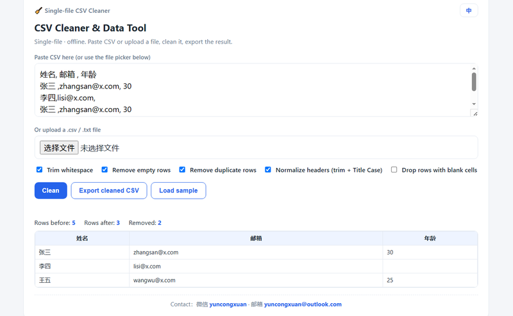Image resolution: width=513 pixels, height=316 pixels.
Task: Toggle Normalize headers checkbox
Action: pyautogui.click(x=268, y=169)
